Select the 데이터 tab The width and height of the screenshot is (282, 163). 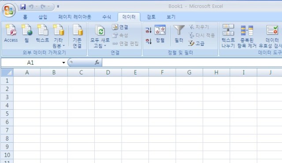pos(129,17)
